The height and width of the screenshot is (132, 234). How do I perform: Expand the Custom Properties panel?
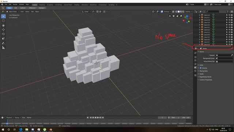tap(206, 80)
